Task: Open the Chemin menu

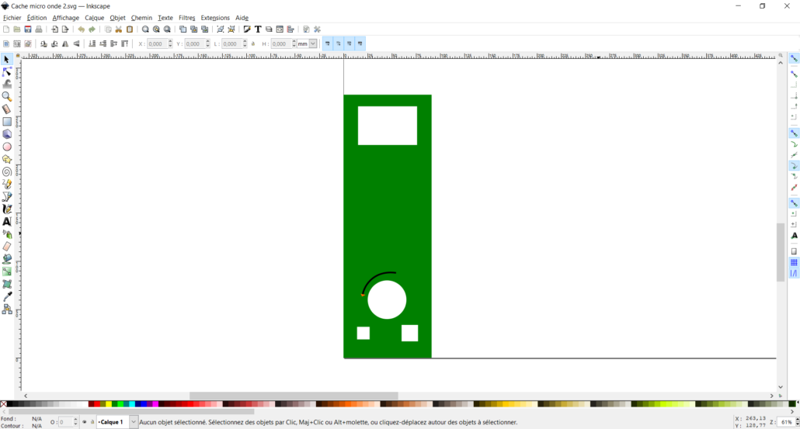Action: coord(141,18)
